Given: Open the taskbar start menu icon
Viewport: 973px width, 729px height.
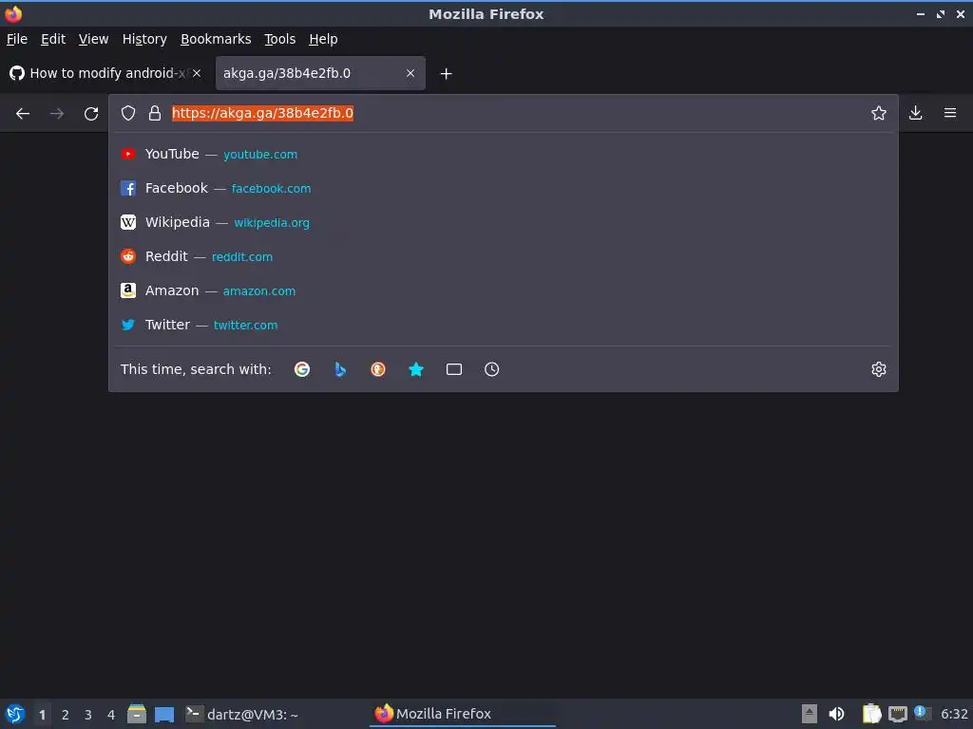Looking at the screenshot, I should 15,714.
